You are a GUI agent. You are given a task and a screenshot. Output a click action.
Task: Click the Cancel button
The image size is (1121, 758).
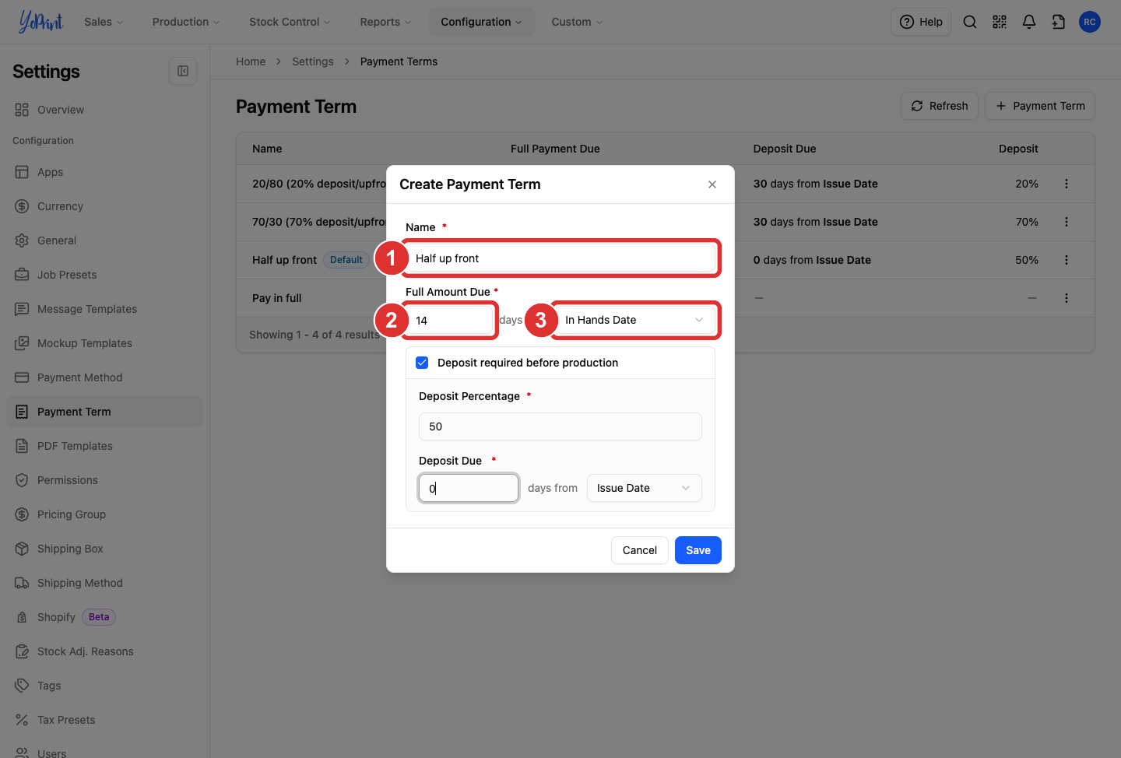point(640,550)
